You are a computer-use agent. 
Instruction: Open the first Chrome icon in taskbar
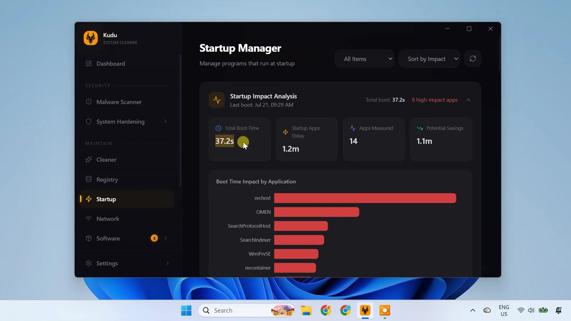pos(326,310)
